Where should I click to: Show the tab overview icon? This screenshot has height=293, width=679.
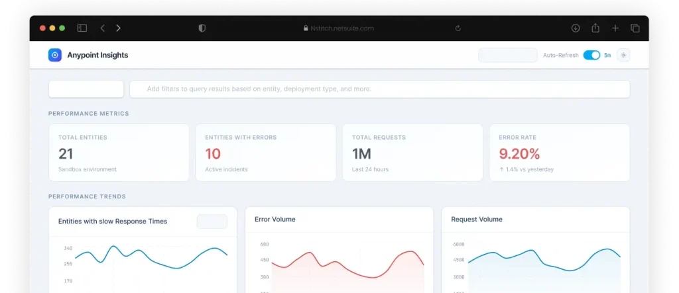pos(635,28)
